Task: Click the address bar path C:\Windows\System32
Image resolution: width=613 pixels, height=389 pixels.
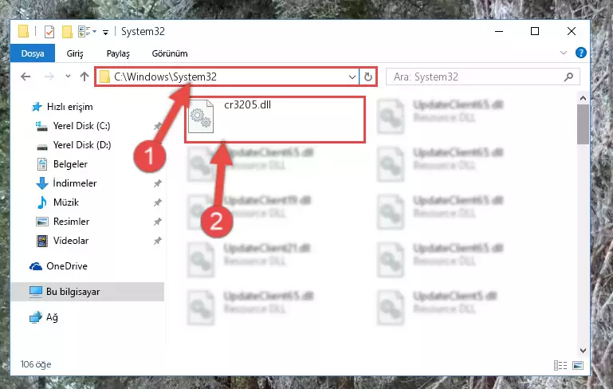Action: (165, 77)
